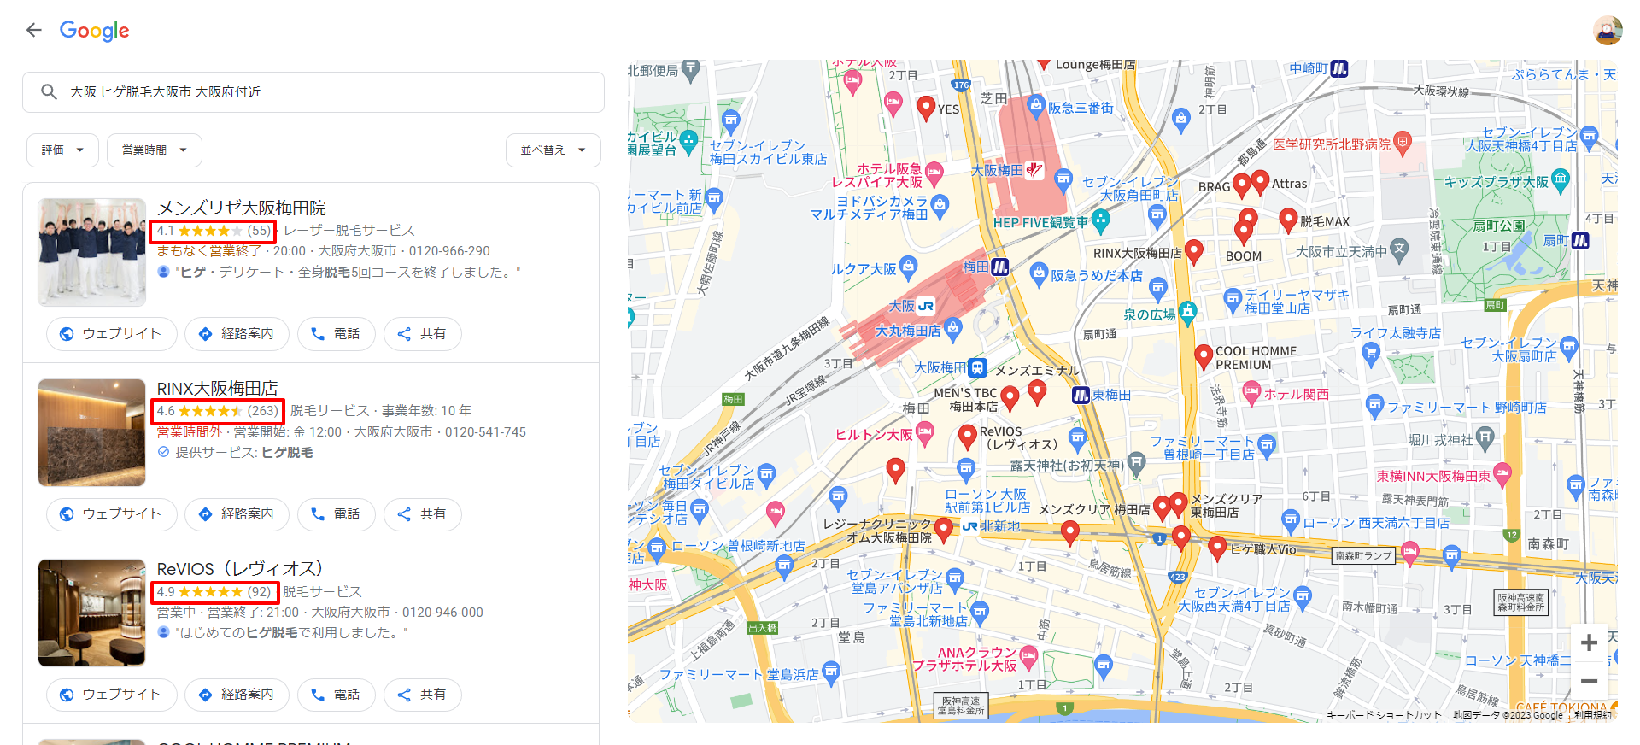Click the ヨドバシカメラ マルチメディア梅田 shop marker

pos(940,205)
